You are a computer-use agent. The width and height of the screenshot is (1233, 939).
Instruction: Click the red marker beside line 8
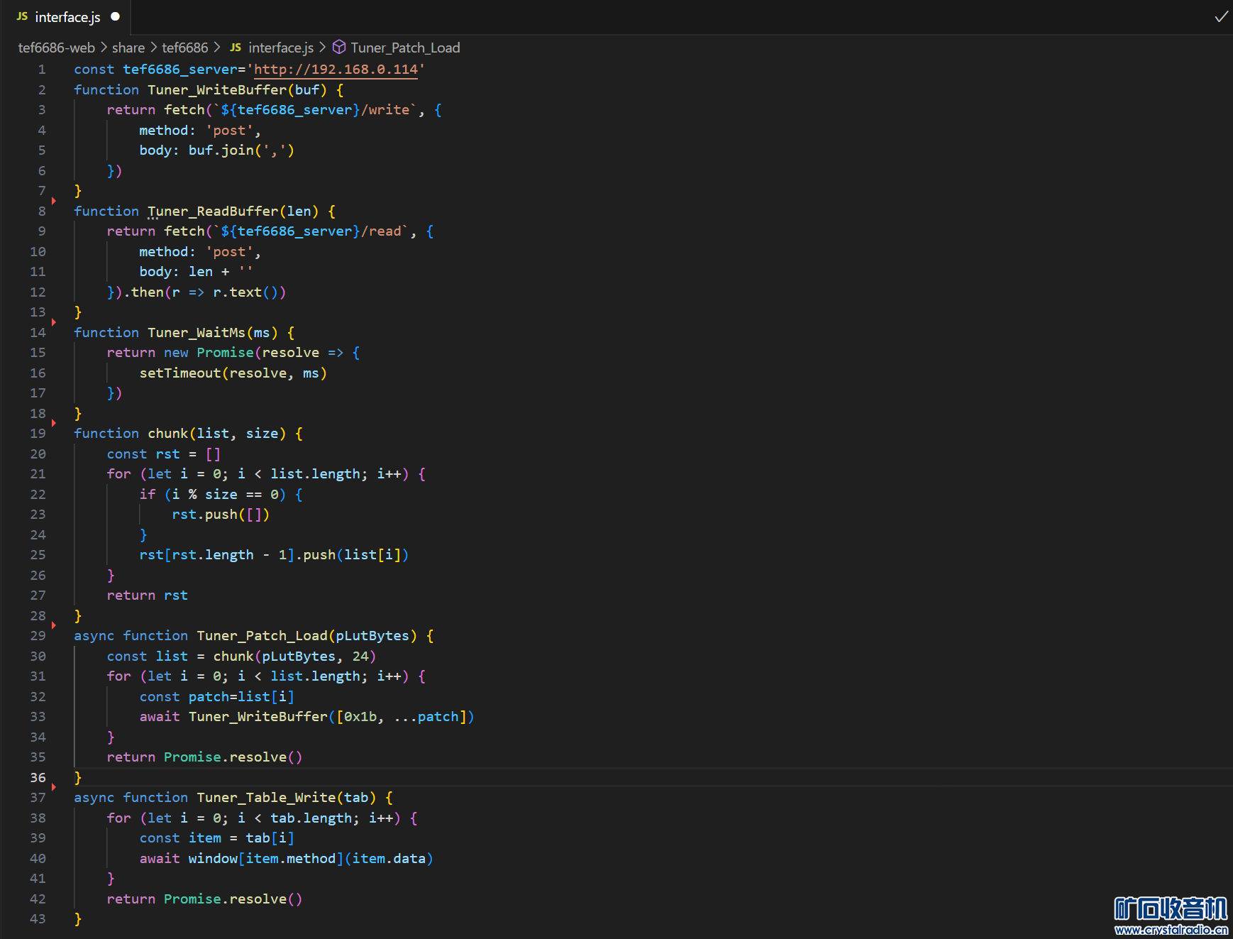point(53,201)
